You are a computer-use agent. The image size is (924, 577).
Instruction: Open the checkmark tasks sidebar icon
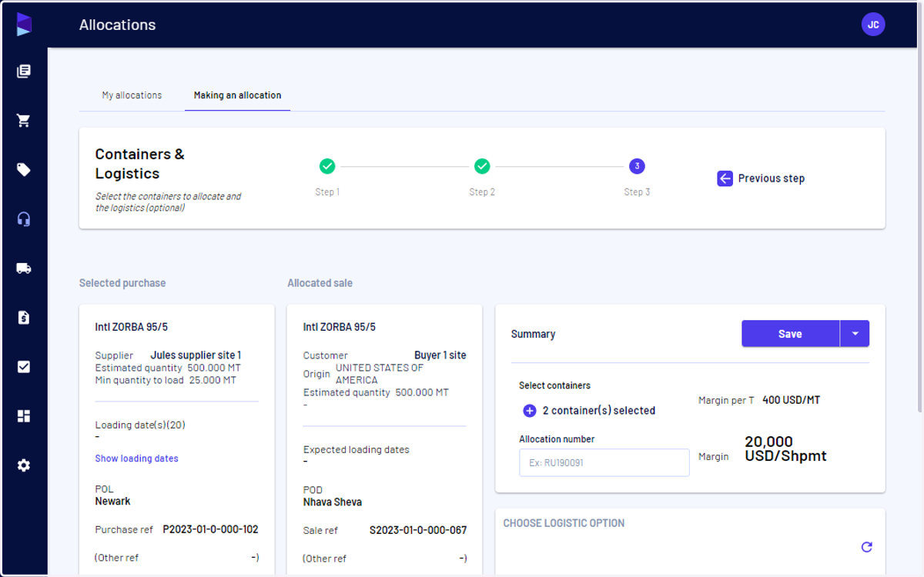click(24, 367)
